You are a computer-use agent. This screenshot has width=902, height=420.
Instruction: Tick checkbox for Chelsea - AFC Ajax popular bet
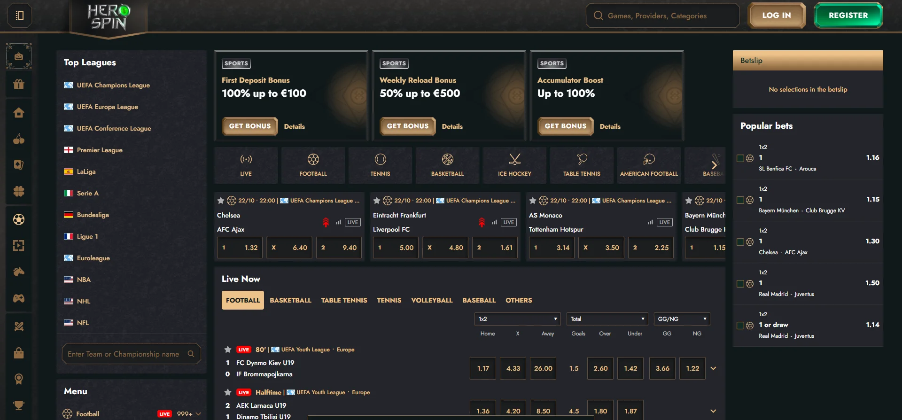click(740, 242)
